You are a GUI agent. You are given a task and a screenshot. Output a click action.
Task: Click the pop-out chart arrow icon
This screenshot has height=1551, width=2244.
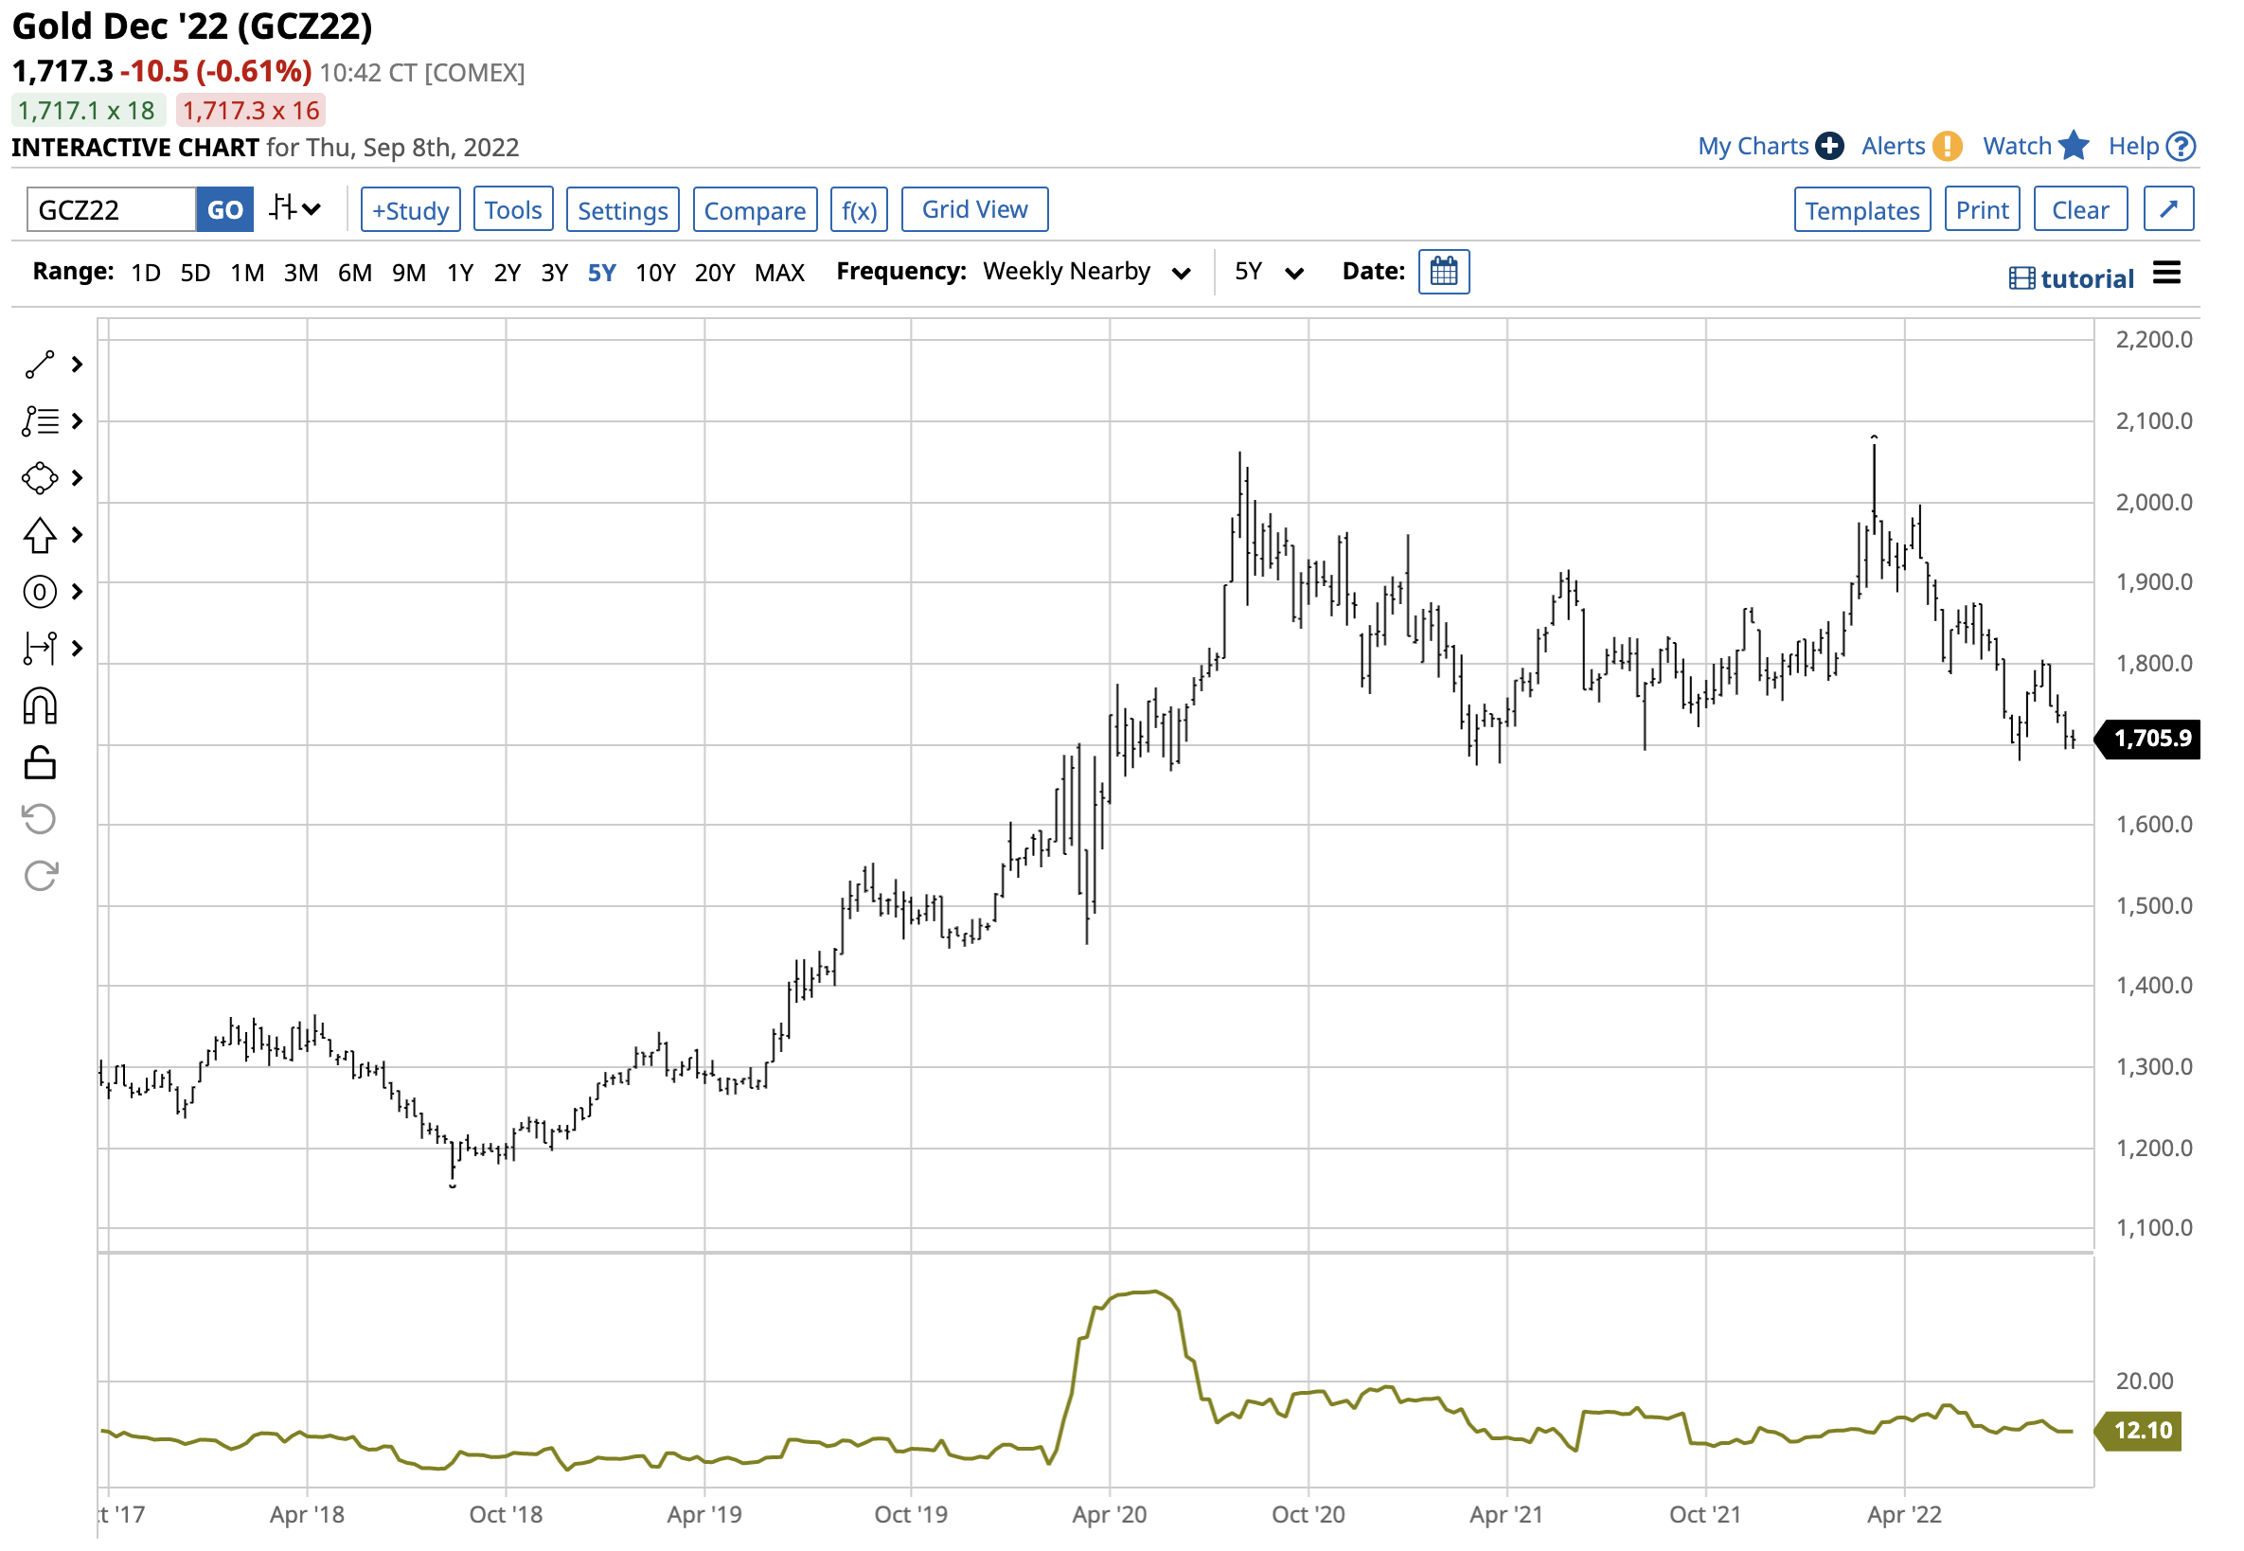[x=2167, y=210]
